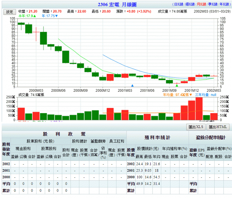Viewport: 232px width, 198px height.
Task: Click the 2001M12 x-axis label
Action: 191,90
